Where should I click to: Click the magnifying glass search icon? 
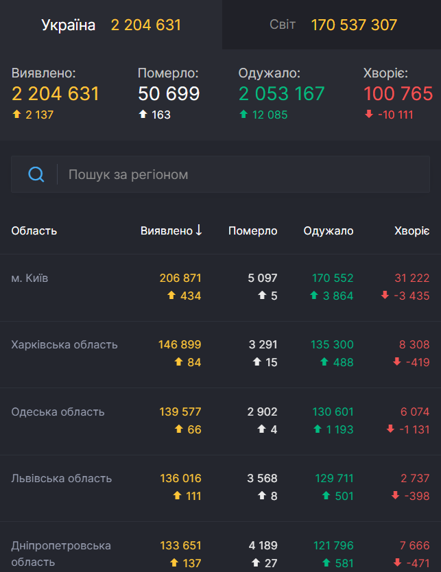coord(36,174)
